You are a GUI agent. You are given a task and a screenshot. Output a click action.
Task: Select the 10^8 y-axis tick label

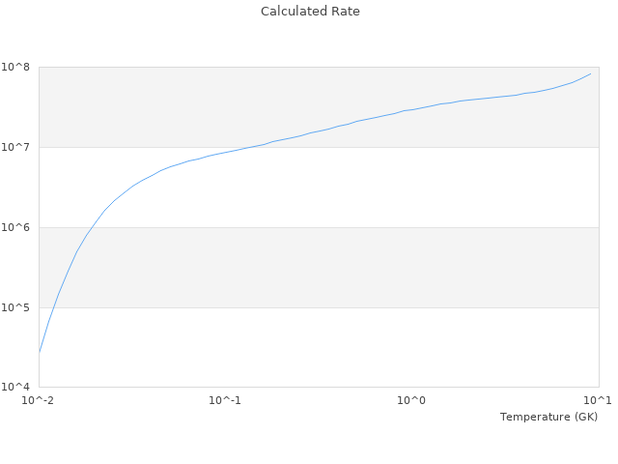[16, 67]
